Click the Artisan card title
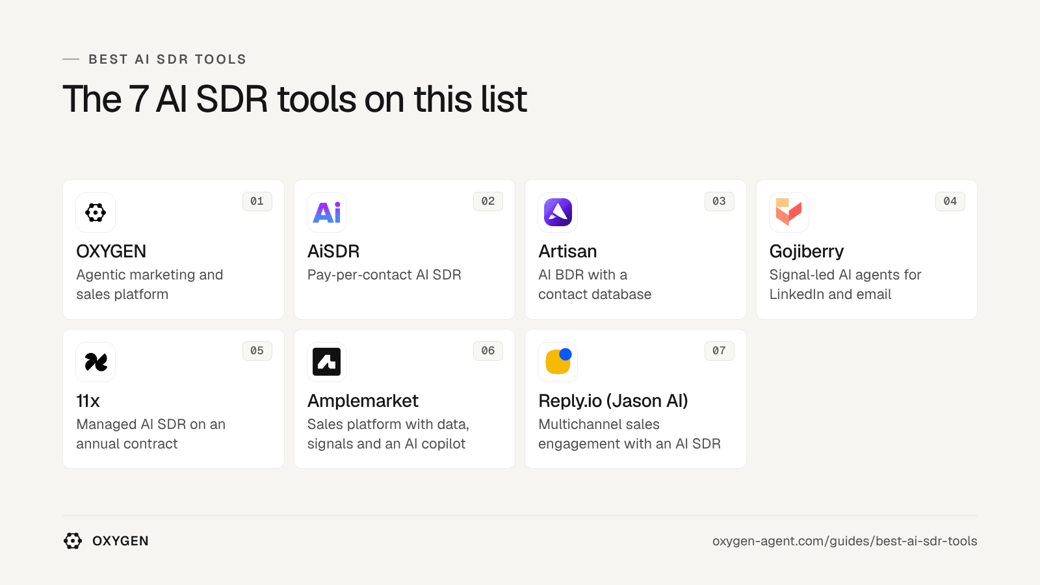Screen dimensions: 1040x585 (x=567, y=252)
